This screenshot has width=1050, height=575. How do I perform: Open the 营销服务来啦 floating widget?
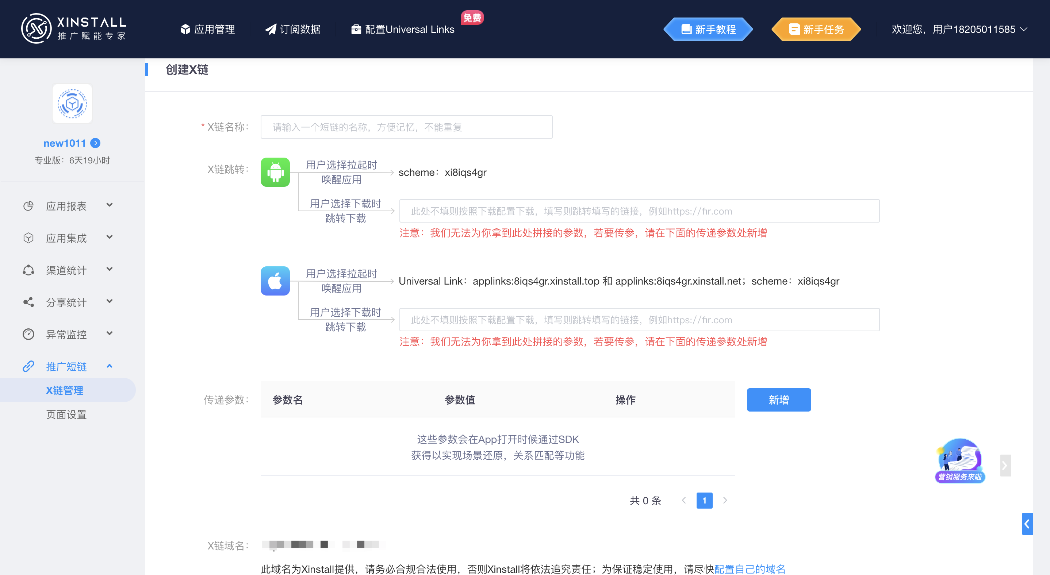coord(960,460)
